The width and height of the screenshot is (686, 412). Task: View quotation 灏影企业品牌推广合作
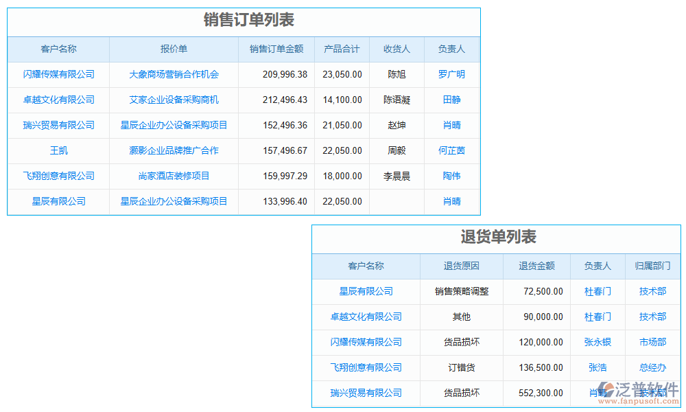pyautogui.click(x=173, y=150)
